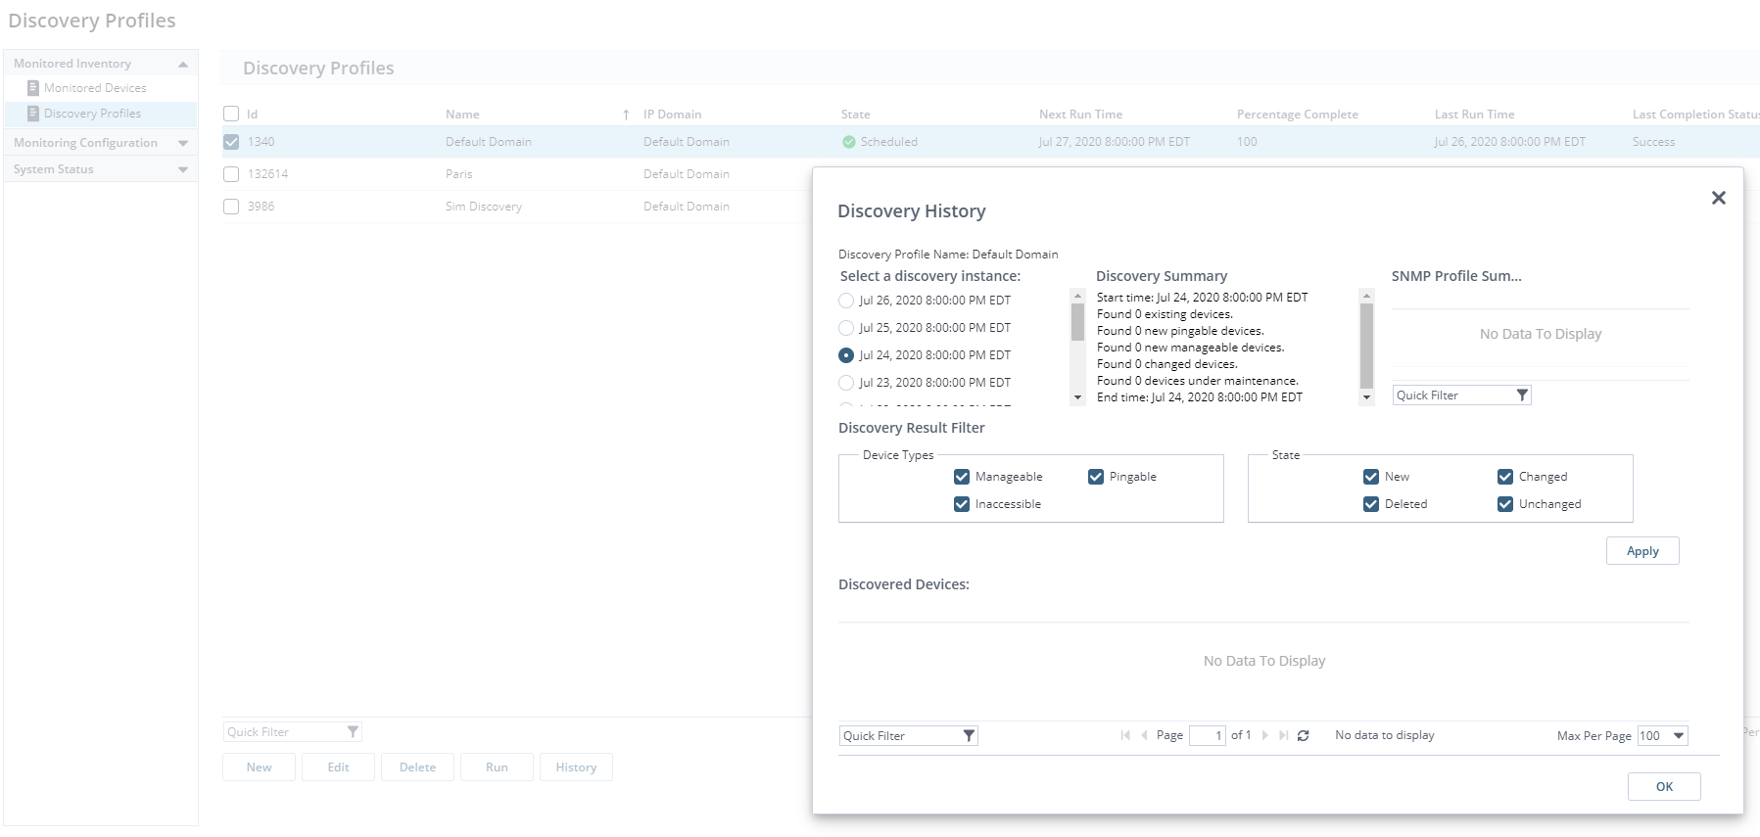
Task: Click the refresh icon in pagination bar
Action: (1303, 736)
